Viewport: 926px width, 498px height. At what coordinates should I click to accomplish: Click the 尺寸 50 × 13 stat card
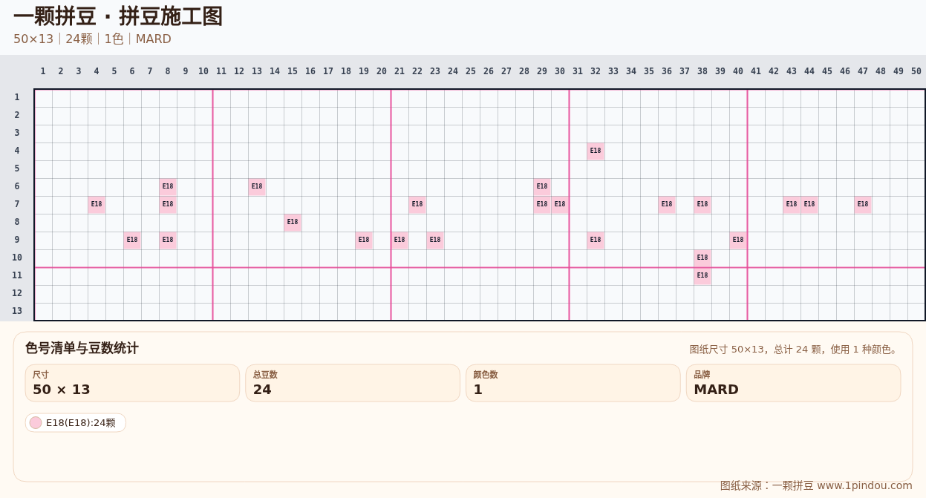132,383
